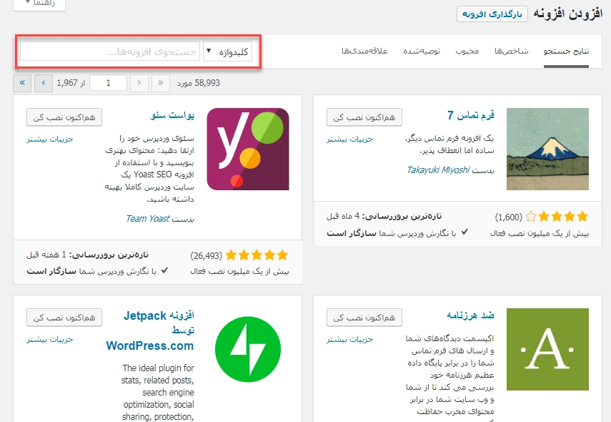The height and width of the screenshot is (422, 611).
Task: Open the ضد هرزنامه plugin title
Action: tap(470, 315)
